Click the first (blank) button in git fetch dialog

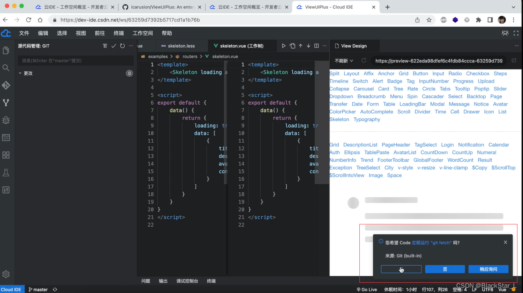401,269
